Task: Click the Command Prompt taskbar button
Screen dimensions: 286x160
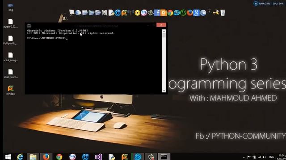Action: pyautogui.click(x=164, y=157)
